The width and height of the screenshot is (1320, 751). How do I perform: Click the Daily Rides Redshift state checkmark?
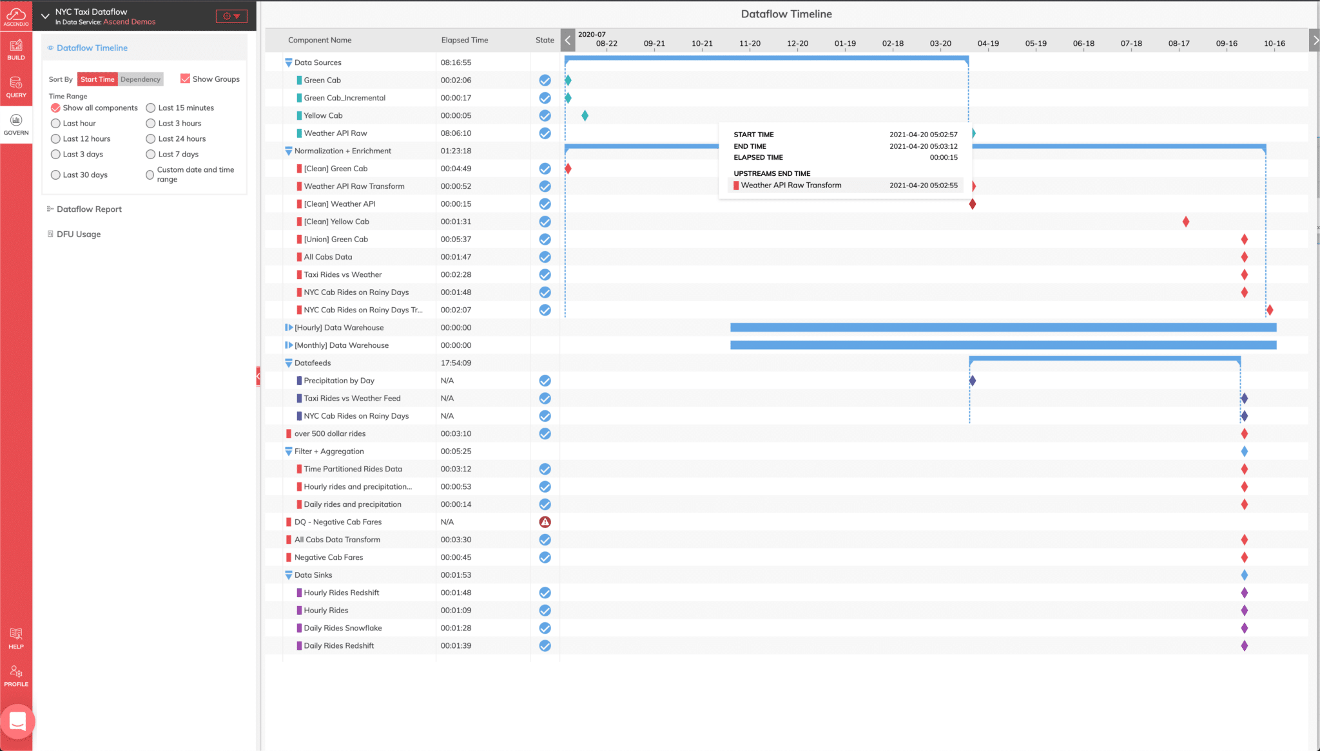[x=545, y=646]
